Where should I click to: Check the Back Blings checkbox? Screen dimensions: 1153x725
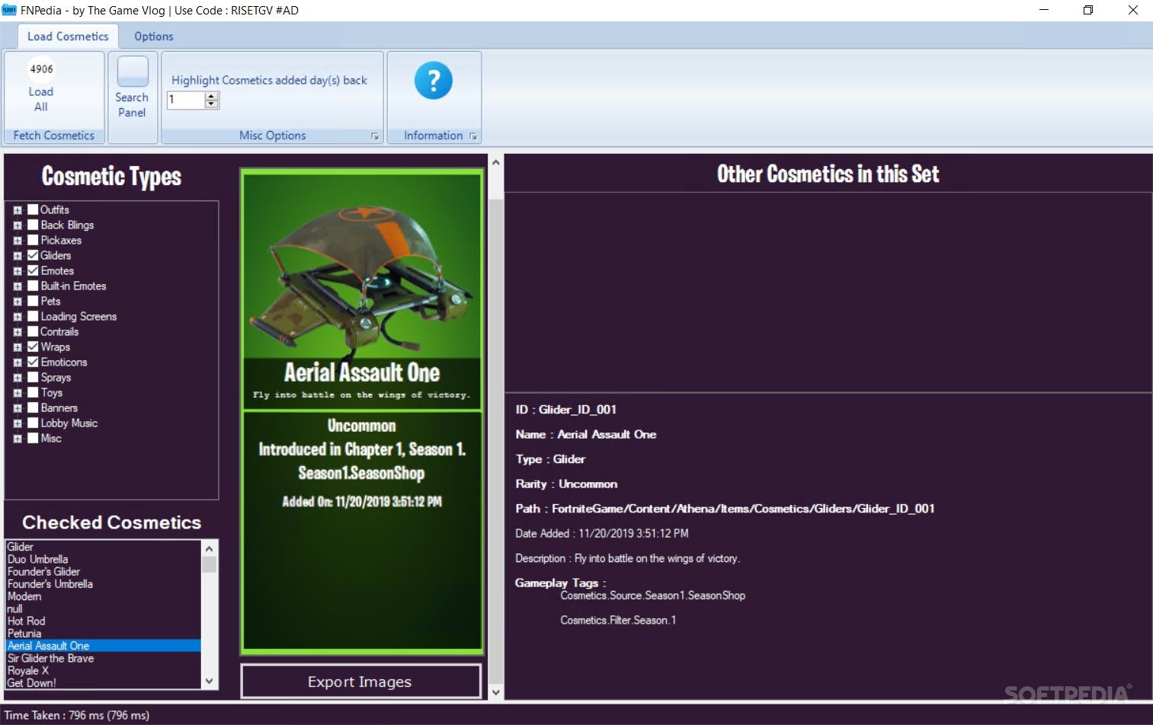[x=33, y=225]
